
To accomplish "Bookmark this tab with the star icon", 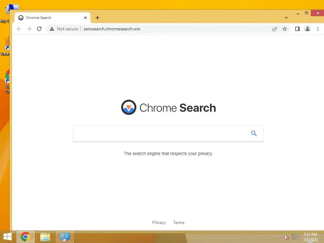I will tap(285, 29).
